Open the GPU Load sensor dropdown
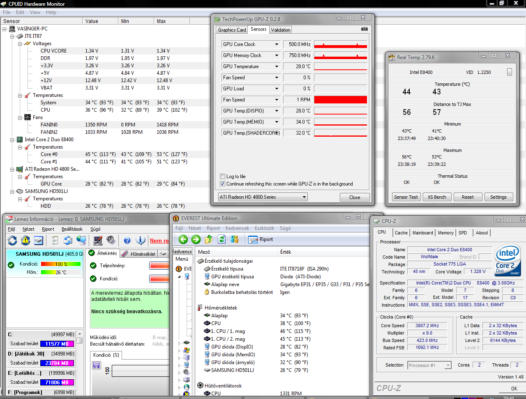 (x=277, y=89)
